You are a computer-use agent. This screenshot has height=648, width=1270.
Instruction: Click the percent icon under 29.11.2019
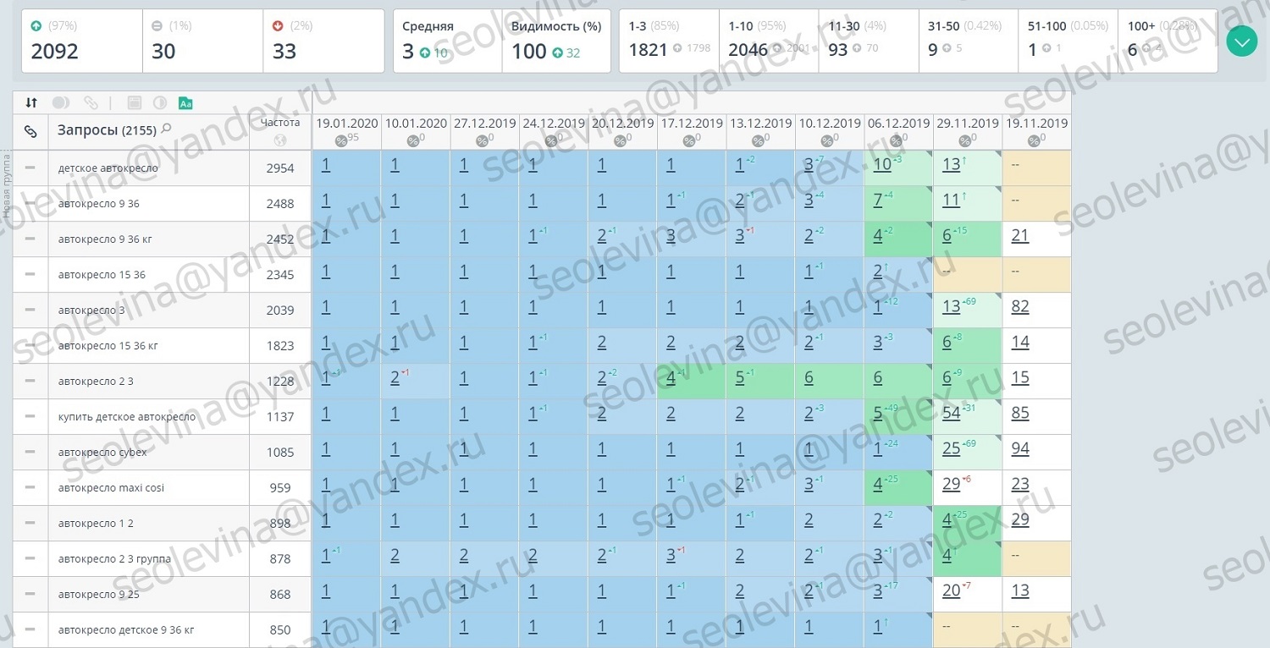pyautogui.click(x=963, y=140)
